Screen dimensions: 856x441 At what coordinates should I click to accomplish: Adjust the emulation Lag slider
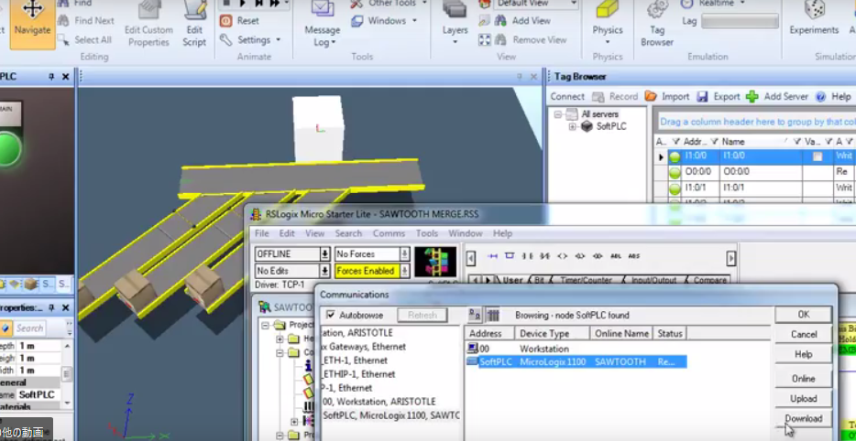[x=740, y=21]
